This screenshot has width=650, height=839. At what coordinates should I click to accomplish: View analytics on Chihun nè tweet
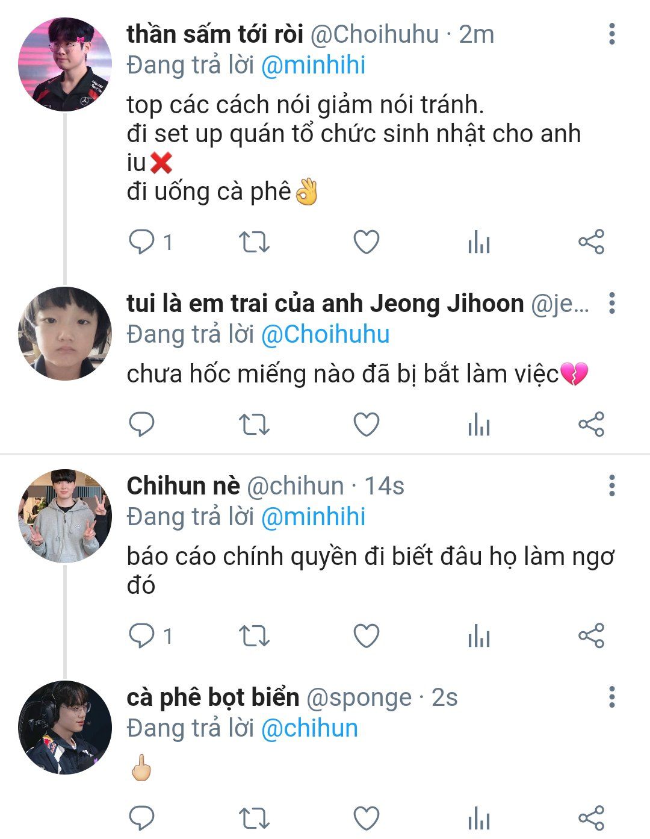pyautogui.click(x=478, y=637)
